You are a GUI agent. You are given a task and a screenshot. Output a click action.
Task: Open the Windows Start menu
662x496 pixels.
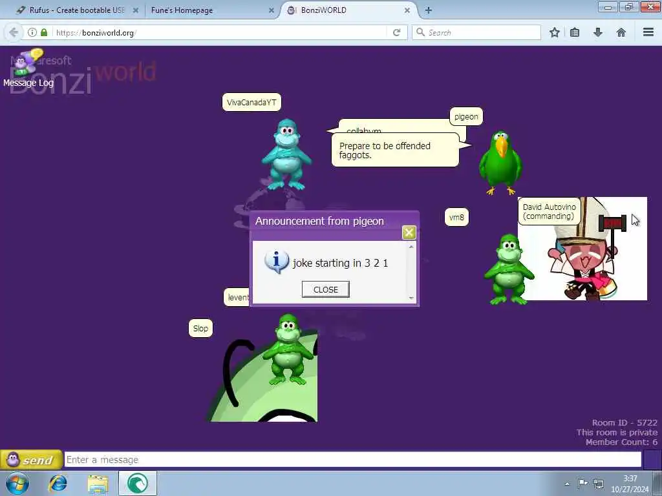click(17, 483)
